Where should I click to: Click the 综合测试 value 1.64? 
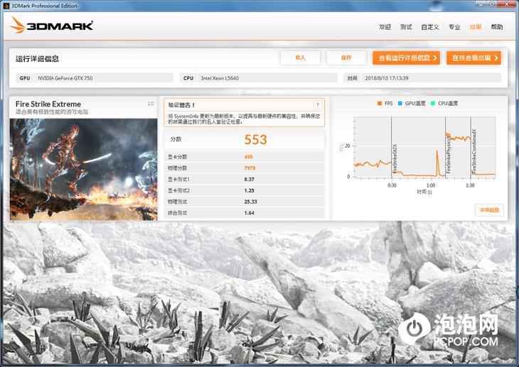coord(250,213)
